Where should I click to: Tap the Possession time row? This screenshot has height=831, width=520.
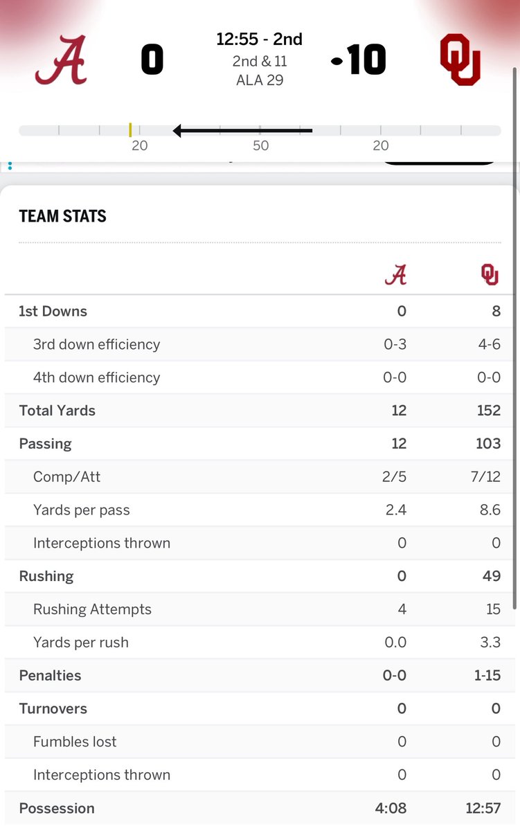(260, 808)
